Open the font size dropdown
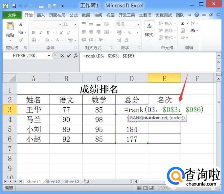This screenshot has width=224, height=194. pos(75,25)
